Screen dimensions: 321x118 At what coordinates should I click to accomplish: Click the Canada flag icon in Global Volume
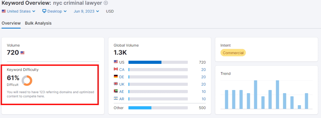coord(116,69)
